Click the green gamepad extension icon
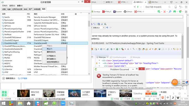 pos(175,12)
